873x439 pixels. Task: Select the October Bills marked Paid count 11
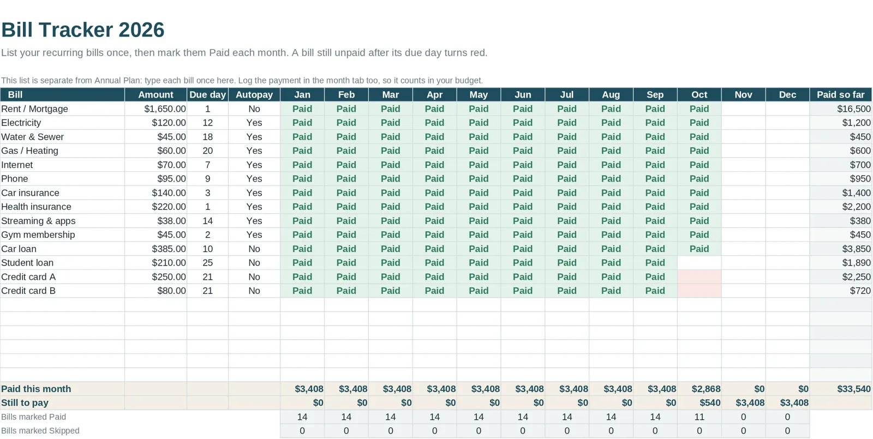tap(699, 417)
